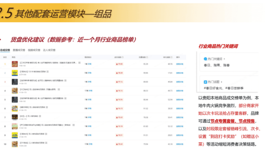This screenshot has height=167, width=265.
Task: Open 查看详情 link in rank 1 row
Action: click(x=179, y=64)
